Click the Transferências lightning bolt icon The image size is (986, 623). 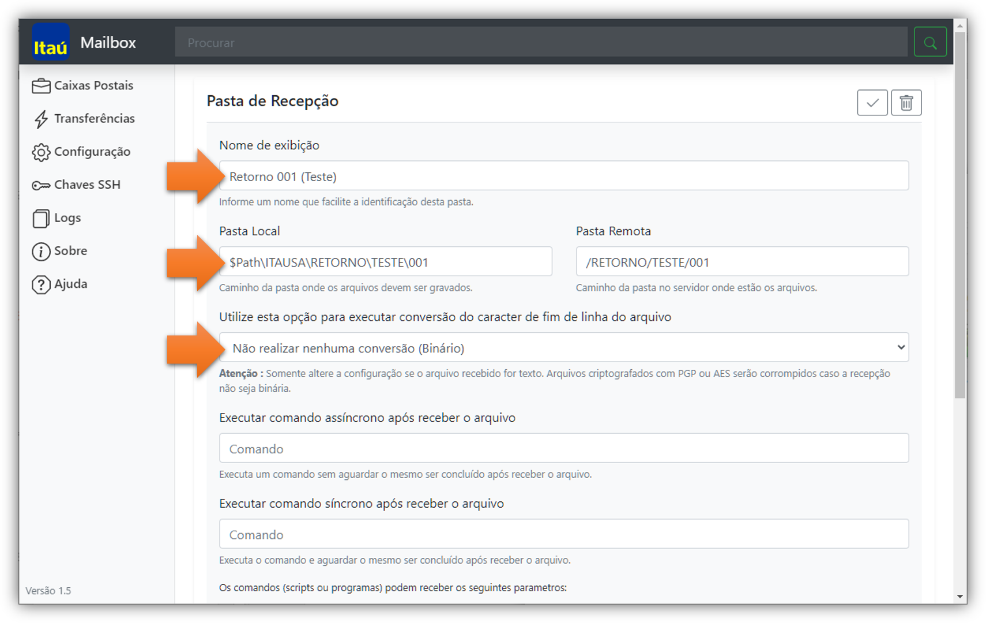[x=41, y=119]
